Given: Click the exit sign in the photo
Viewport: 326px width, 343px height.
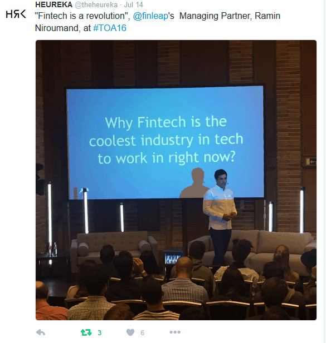Looking at the screenshot, I should click(x=311, y=162).
